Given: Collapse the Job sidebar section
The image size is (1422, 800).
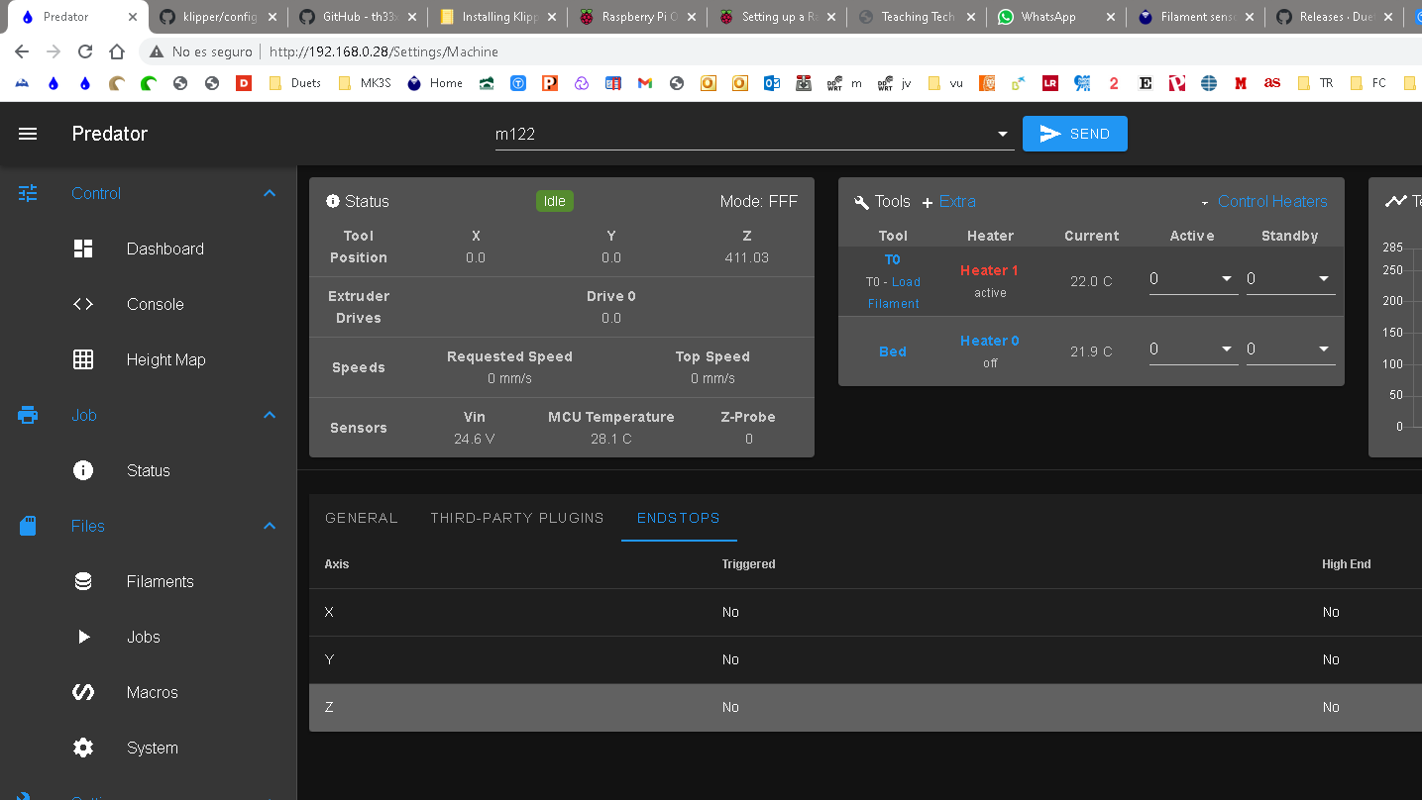Looking at the screenshot, I should coord(270,415).
